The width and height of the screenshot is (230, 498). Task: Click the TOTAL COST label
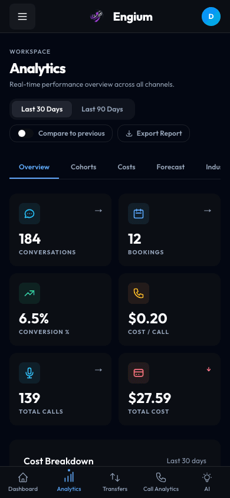point(149,412)
